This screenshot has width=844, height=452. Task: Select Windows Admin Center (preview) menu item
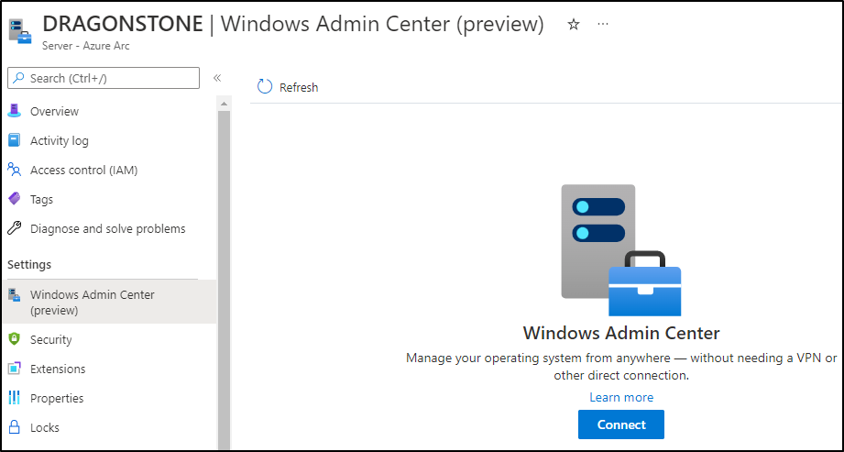coord(109,303)
